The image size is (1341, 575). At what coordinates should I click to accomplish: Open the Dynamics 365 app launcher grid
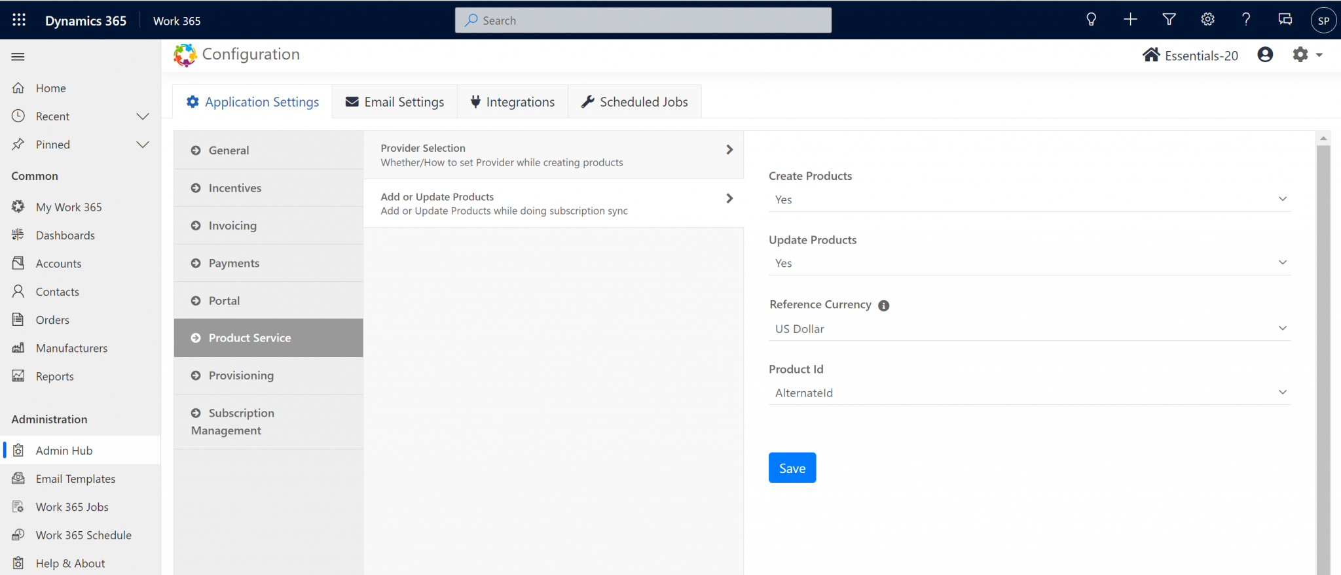(x=19, y=20)
